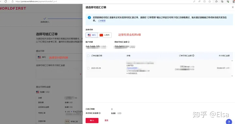Close the 请选择可结汇订单 panel

click(233, 7)
